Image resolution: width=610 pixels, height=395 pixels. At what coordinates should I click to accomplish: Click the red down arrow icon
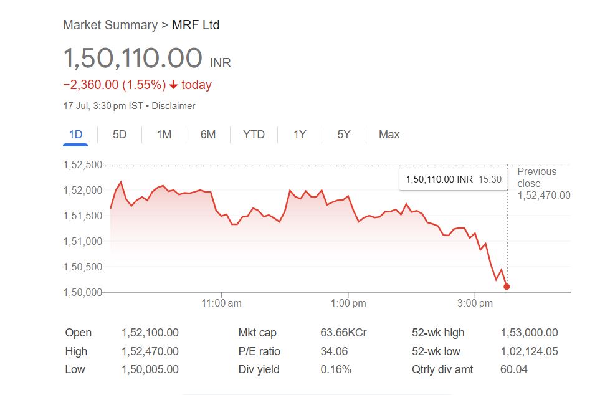[174, 85]
